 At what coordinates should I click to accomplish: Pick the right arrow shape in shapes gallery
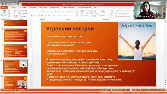point(90,13)
